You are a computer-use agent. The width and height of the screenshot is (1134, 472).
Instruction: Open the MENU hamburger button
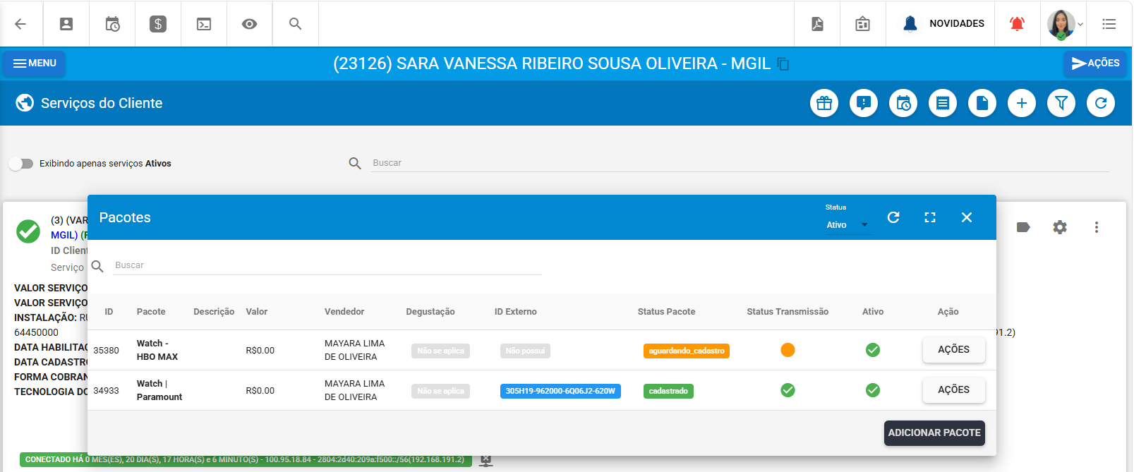34,63
